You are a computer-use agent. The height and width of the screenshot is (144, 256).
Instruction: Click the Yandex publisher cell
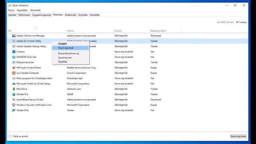(x=70, y=110)
